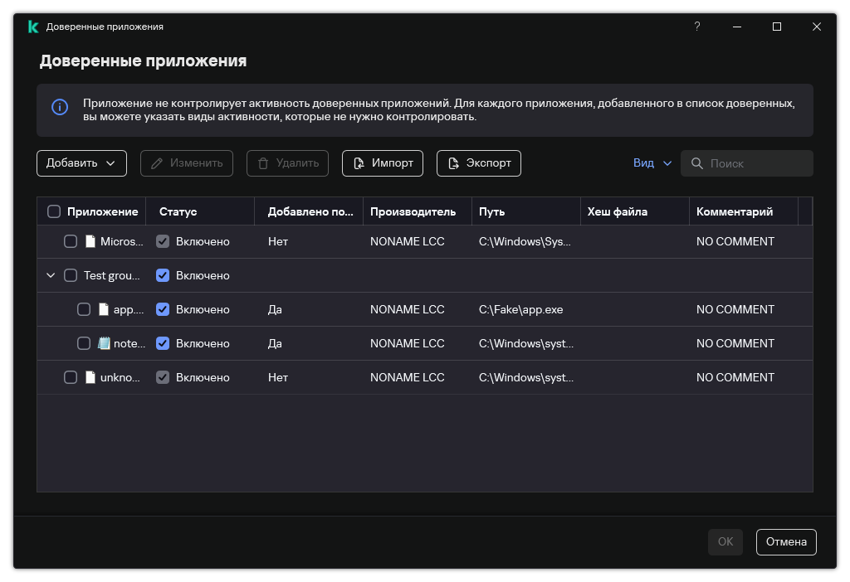Click the file icon beside unkno... entry
850x582 pixels.
click(90, 377)
